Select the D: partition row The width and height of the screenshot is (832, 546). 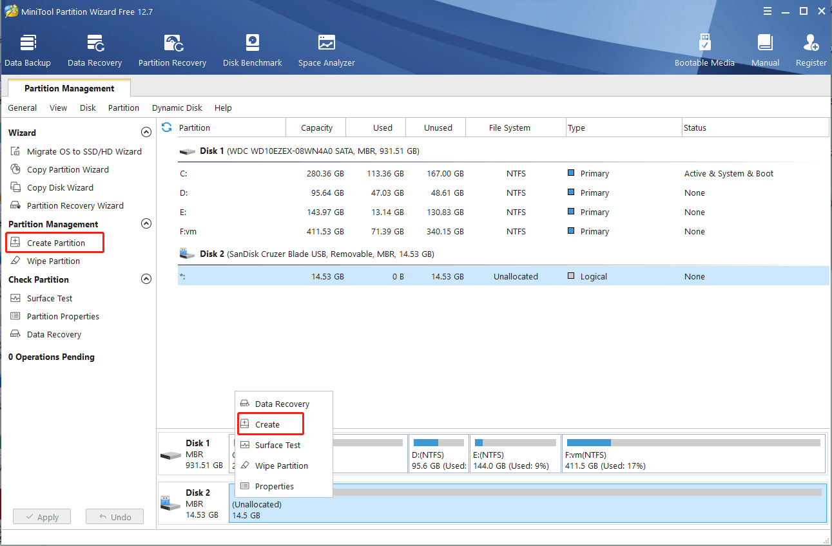click(503, 193)
